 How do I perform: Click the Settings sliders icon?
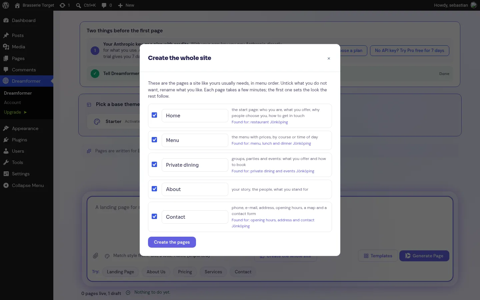point(6,174)
